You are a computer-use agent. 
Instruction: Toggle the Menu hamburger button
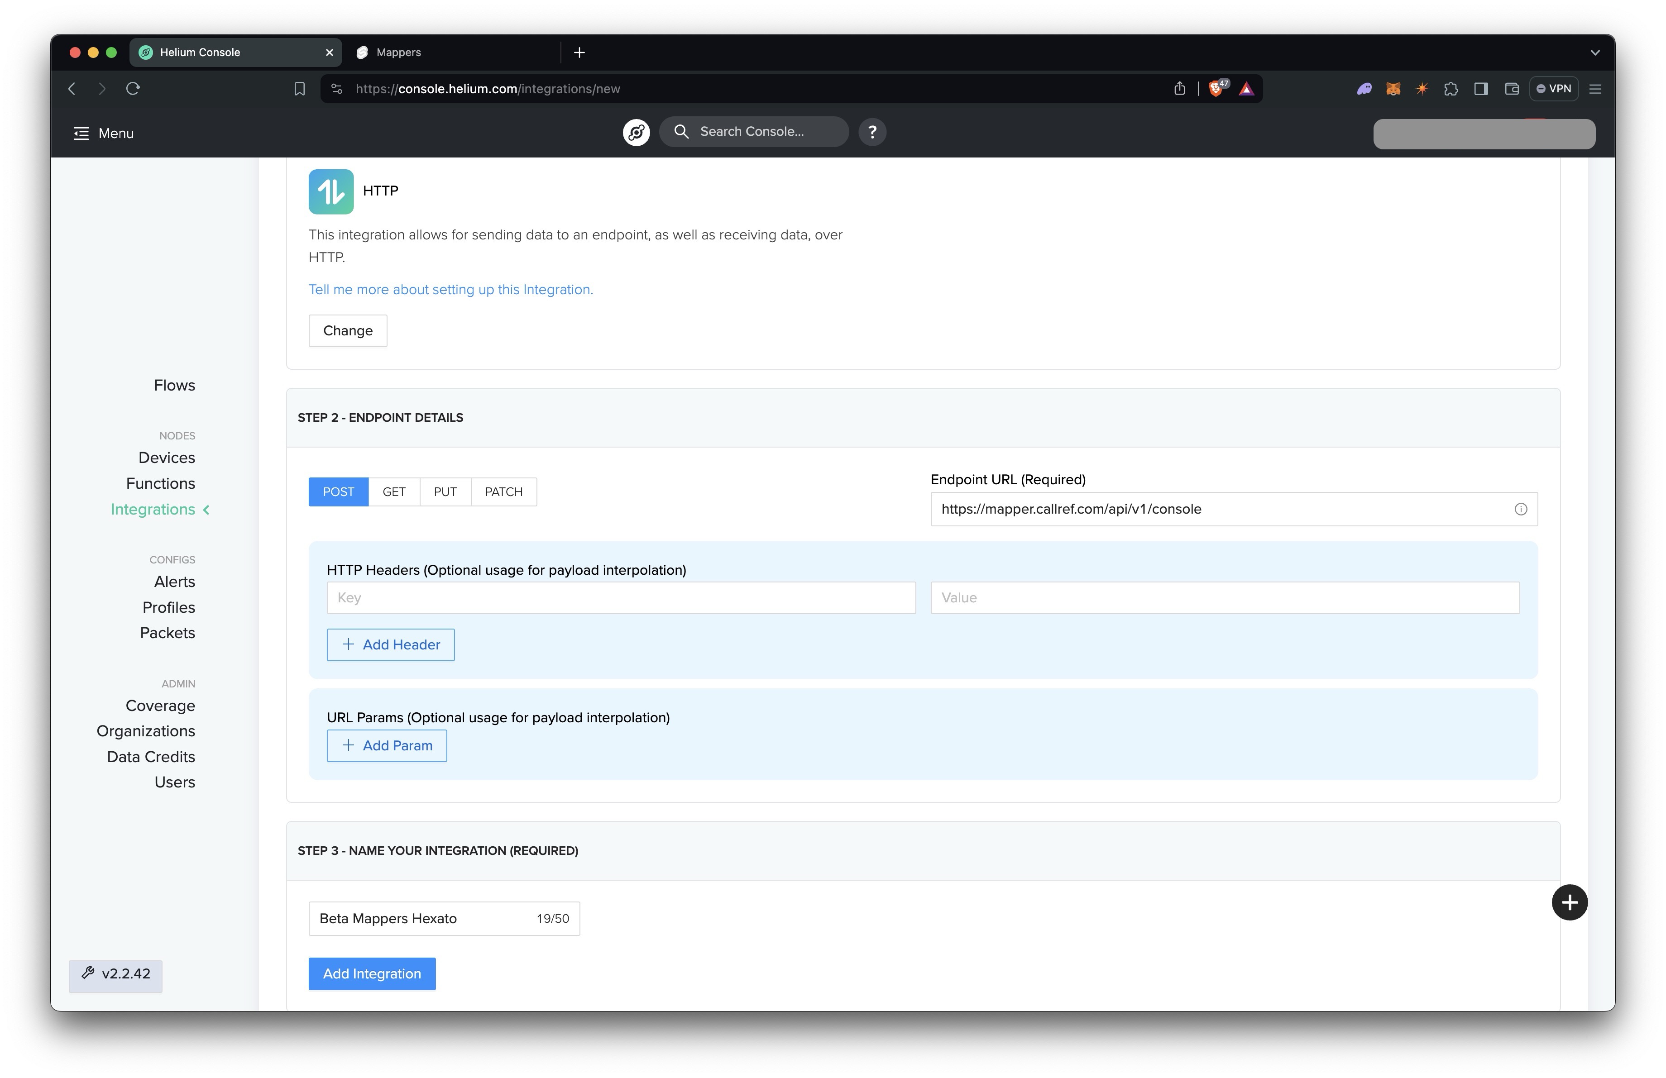click(103, 133)
